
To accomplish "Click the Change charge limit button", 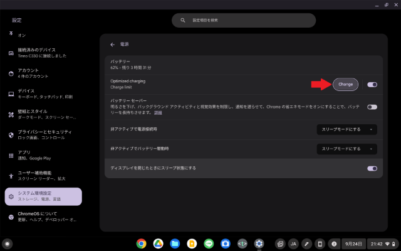I will pos(345,84).
